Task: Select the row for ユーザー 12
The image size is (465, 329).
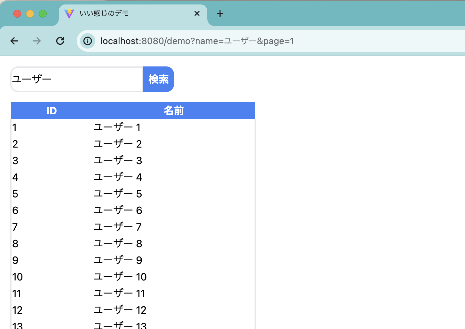Action: 120,310
